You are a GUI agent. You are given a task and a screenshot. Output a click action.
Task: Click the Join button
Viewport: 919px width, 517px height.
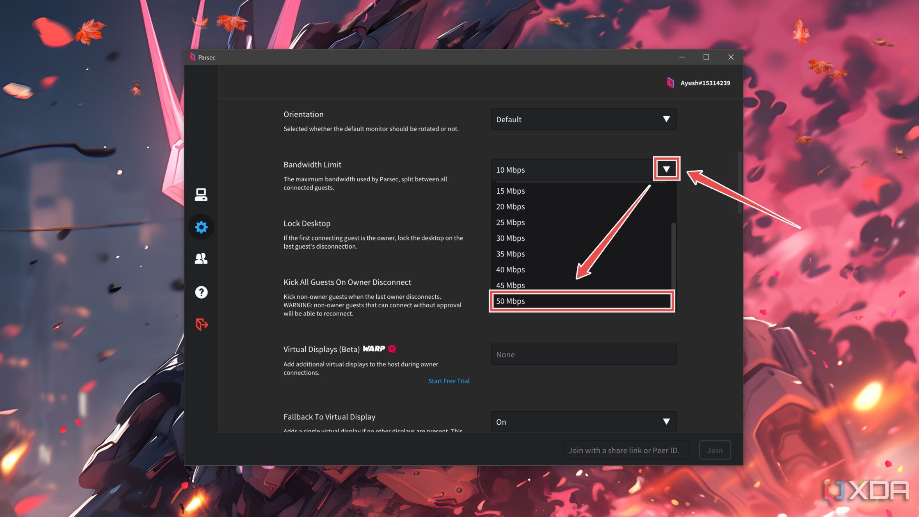(715, 449)
